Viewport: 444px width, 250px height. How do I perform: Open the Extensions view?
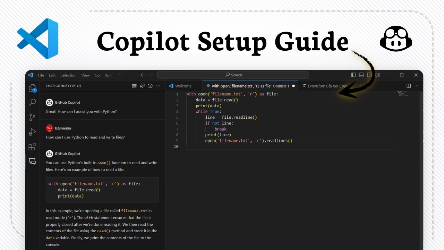click(x=32, y=147)
